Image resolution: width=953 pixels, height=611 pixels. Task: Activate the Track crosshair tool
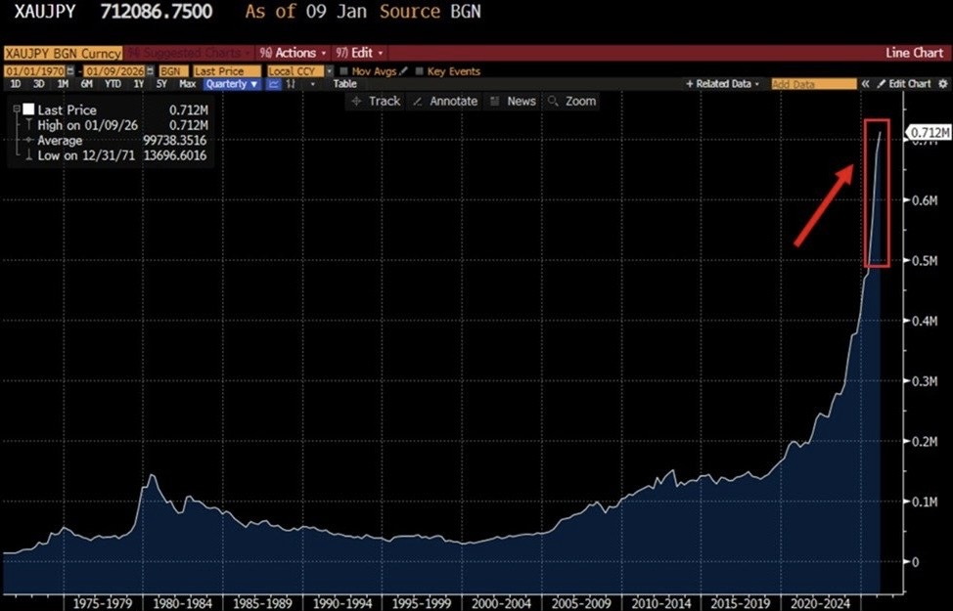click(x=376, y=101)
